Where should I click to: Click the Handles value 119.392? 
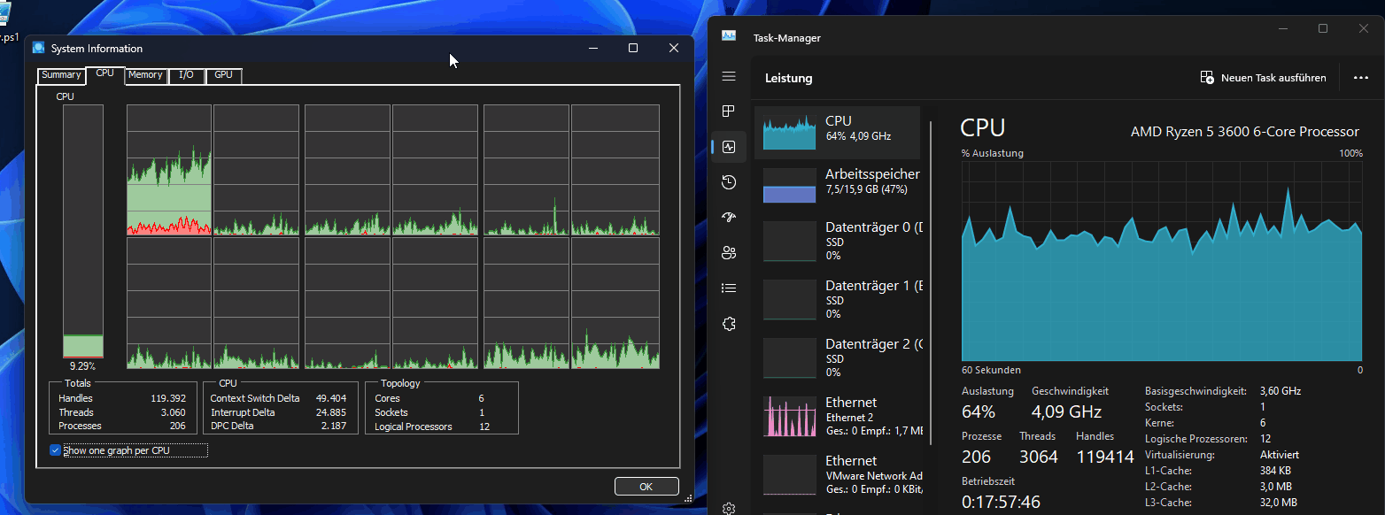pyautogui.click(x=169, y=398)
